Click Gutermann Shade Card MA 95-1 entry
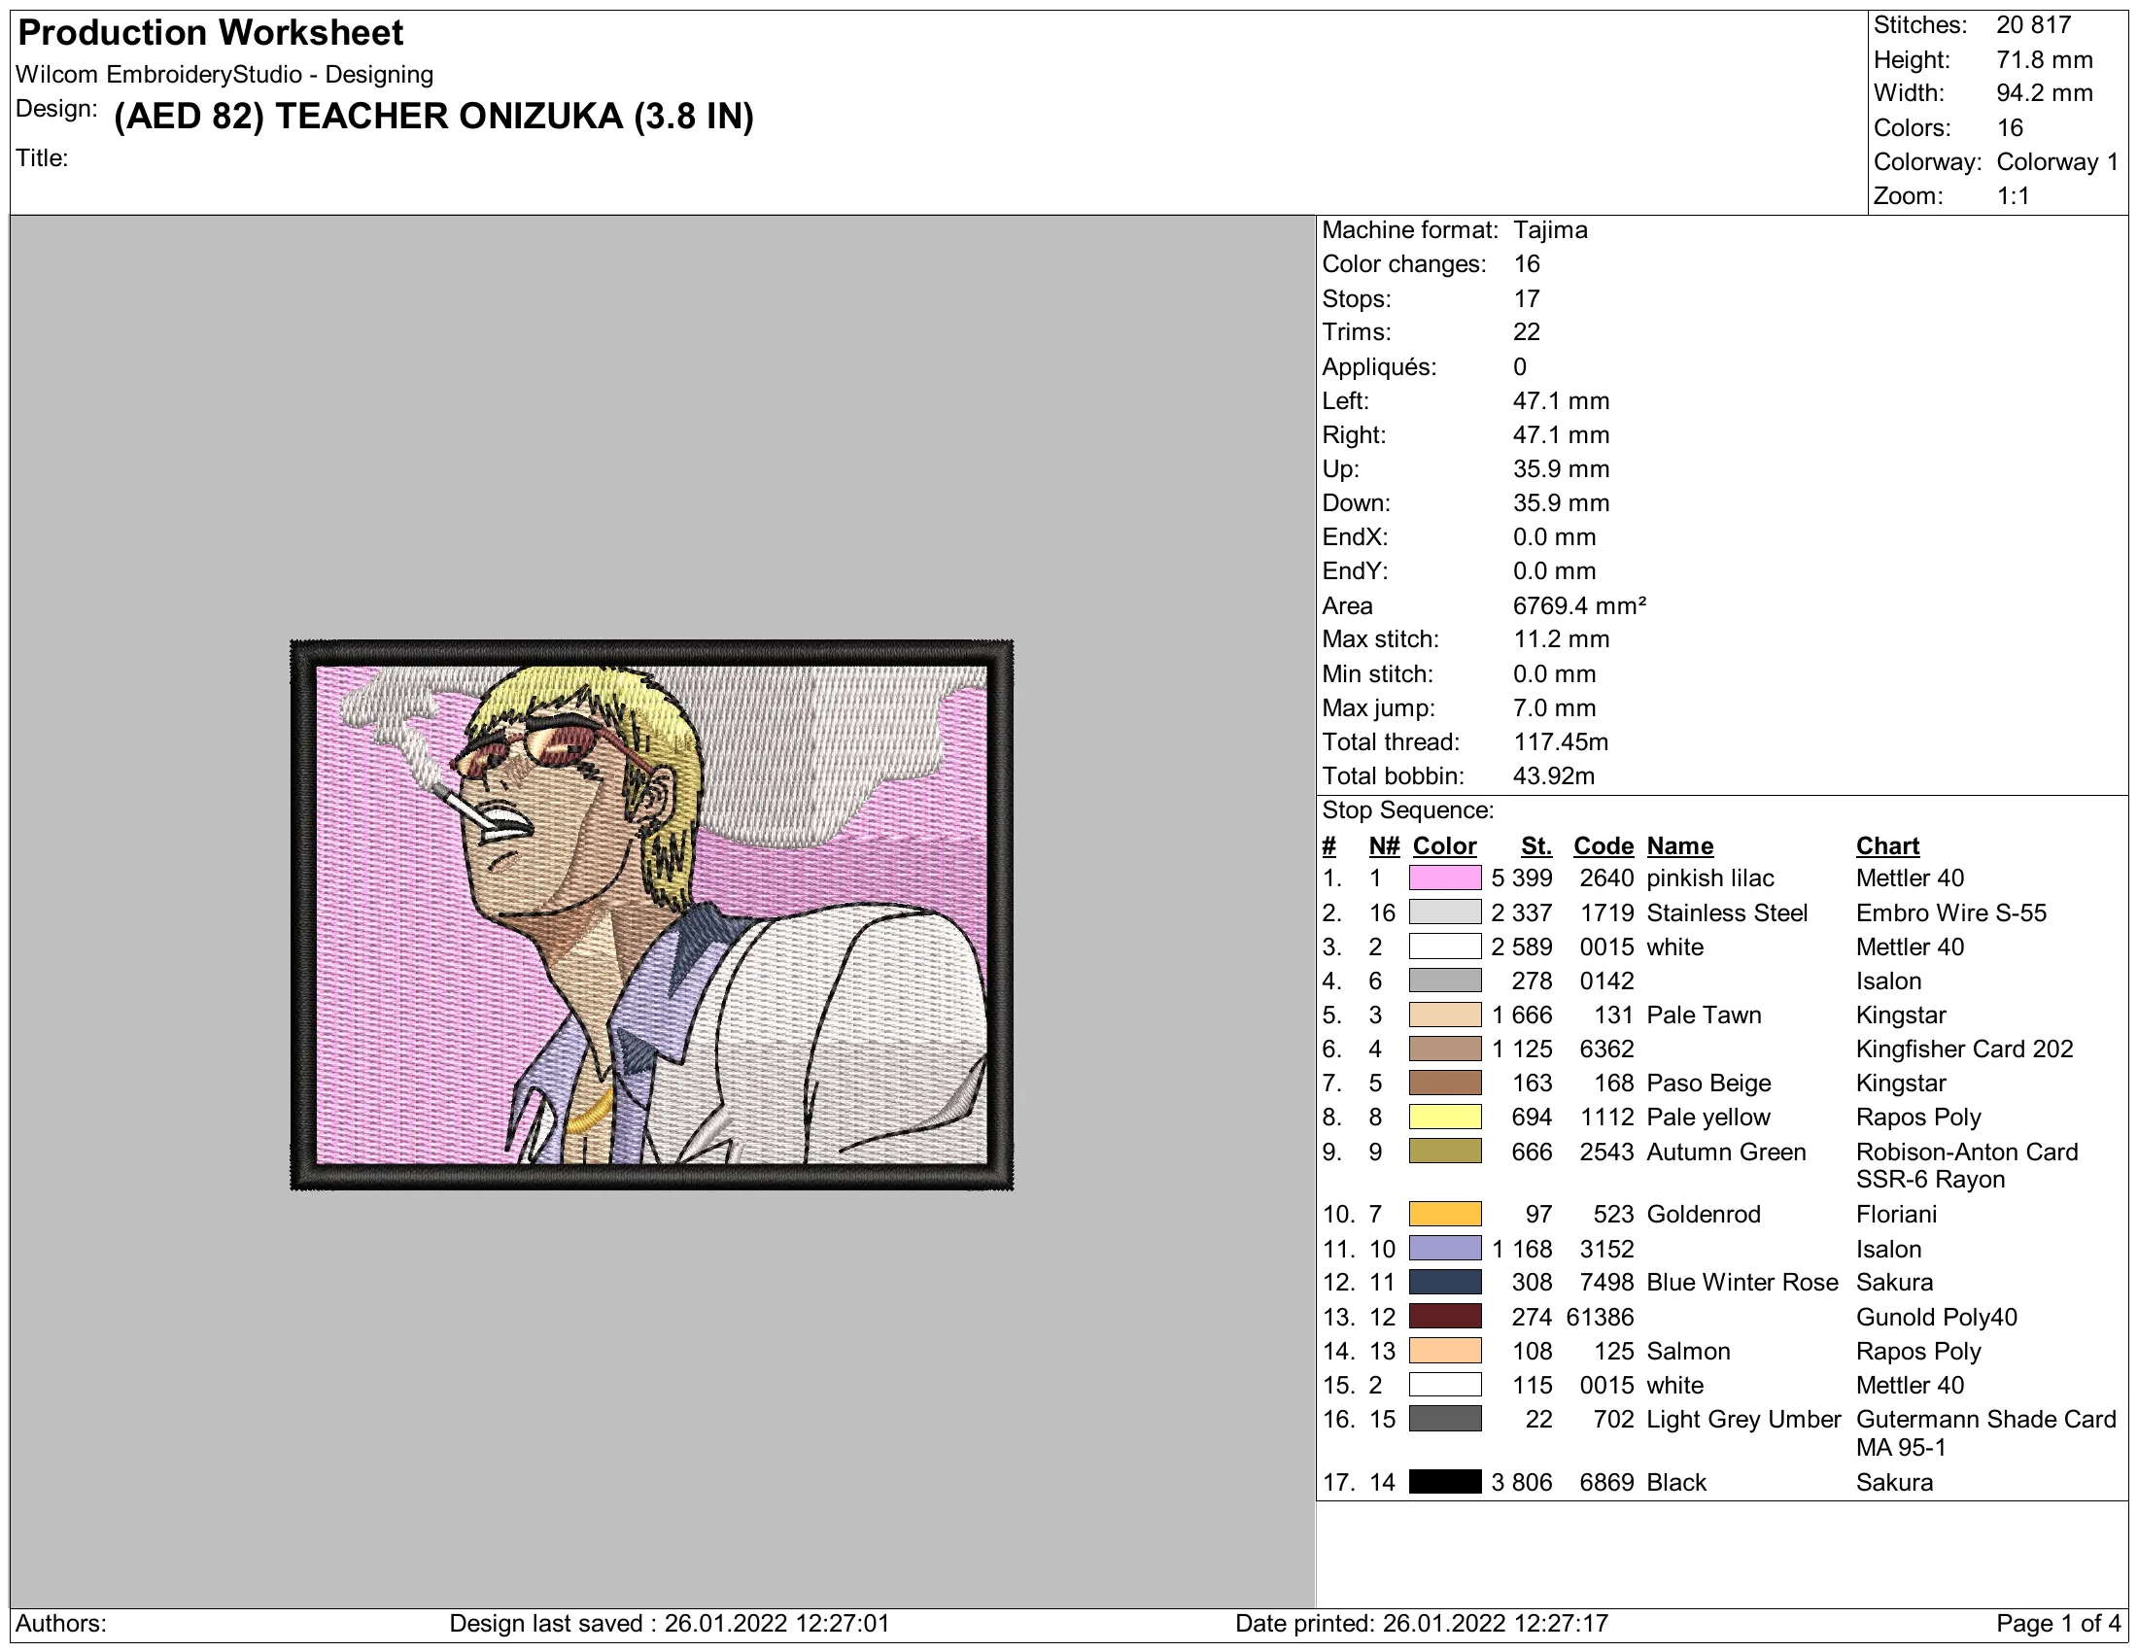This screenshot has height=1652, width=2138. pyautogui.click(x=1986, y=1432)
